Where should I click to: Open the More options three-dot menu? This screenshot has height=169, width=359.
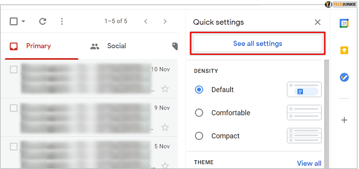(62, 21)
